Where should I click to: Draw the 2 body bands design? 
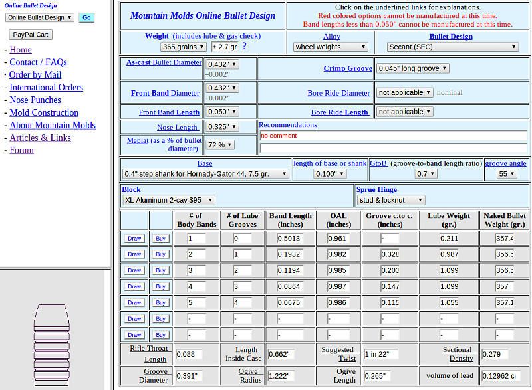tap(134, 254)
